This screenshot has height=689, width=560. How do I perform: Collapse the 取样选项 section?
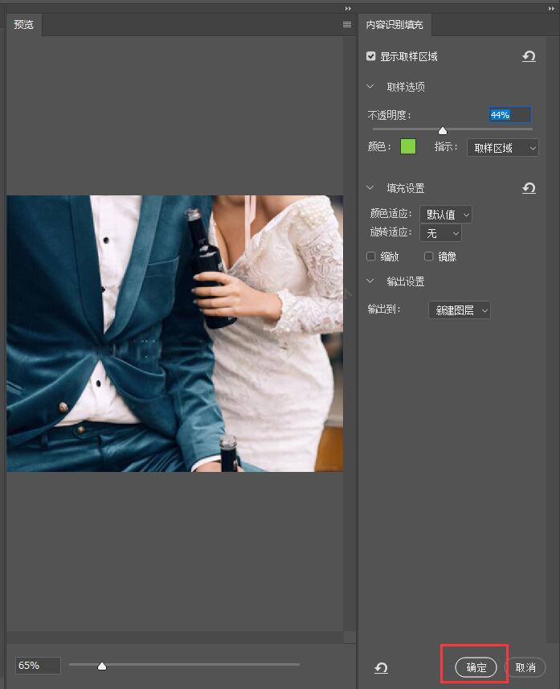coord(370,87)
